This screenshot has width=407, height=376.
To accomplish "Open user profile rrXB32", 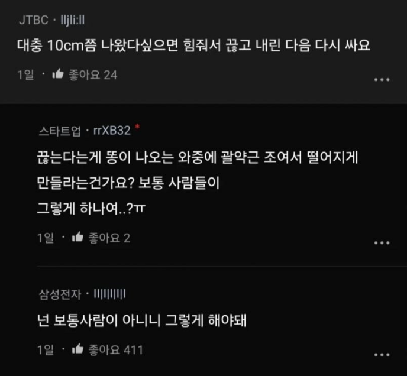I will pos(112,131).
